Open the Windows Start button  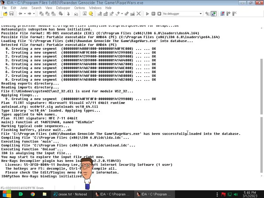coord(7,194)
